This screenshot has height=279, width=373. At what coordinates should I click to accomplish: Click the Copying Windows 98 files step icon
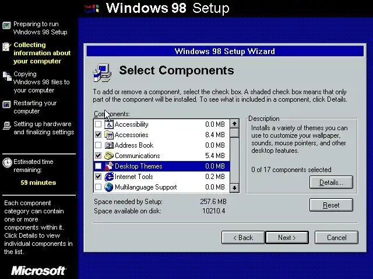pos(7,76)
